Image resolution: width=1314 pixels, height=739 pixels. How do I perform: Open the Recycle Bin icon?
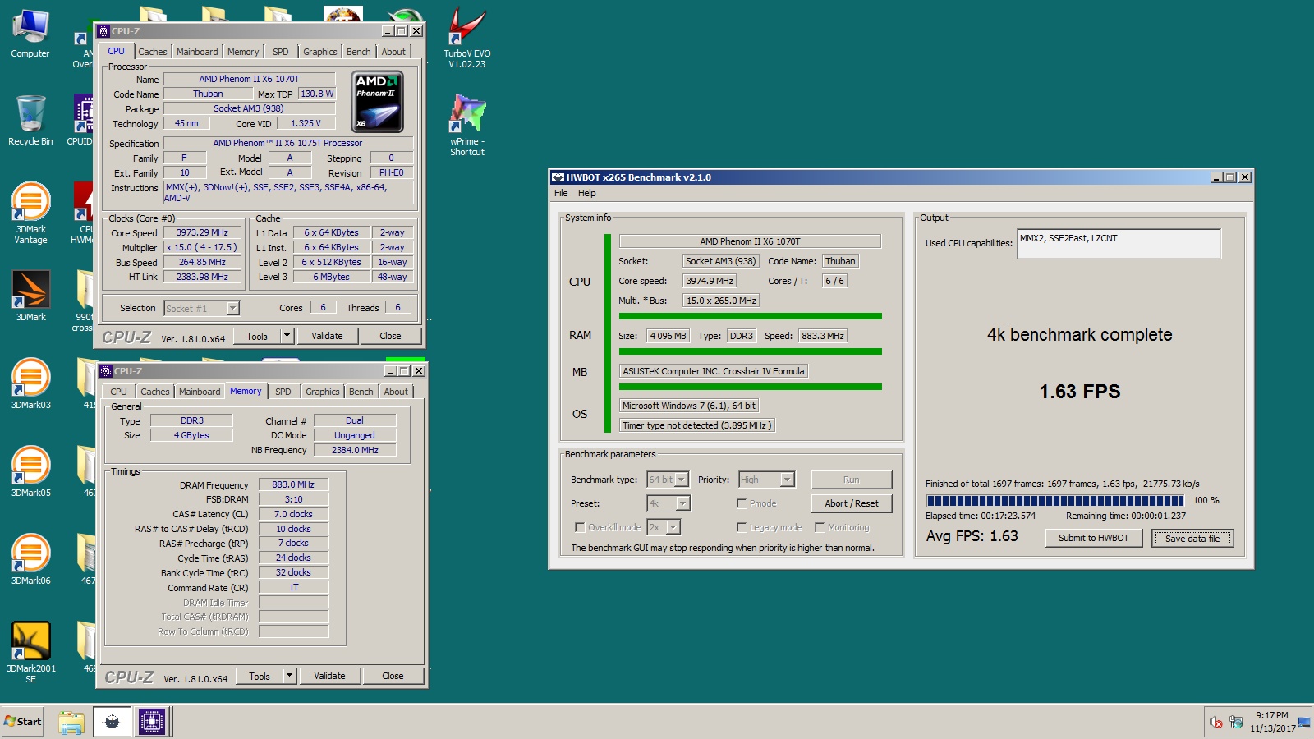[x=30, y=120]
